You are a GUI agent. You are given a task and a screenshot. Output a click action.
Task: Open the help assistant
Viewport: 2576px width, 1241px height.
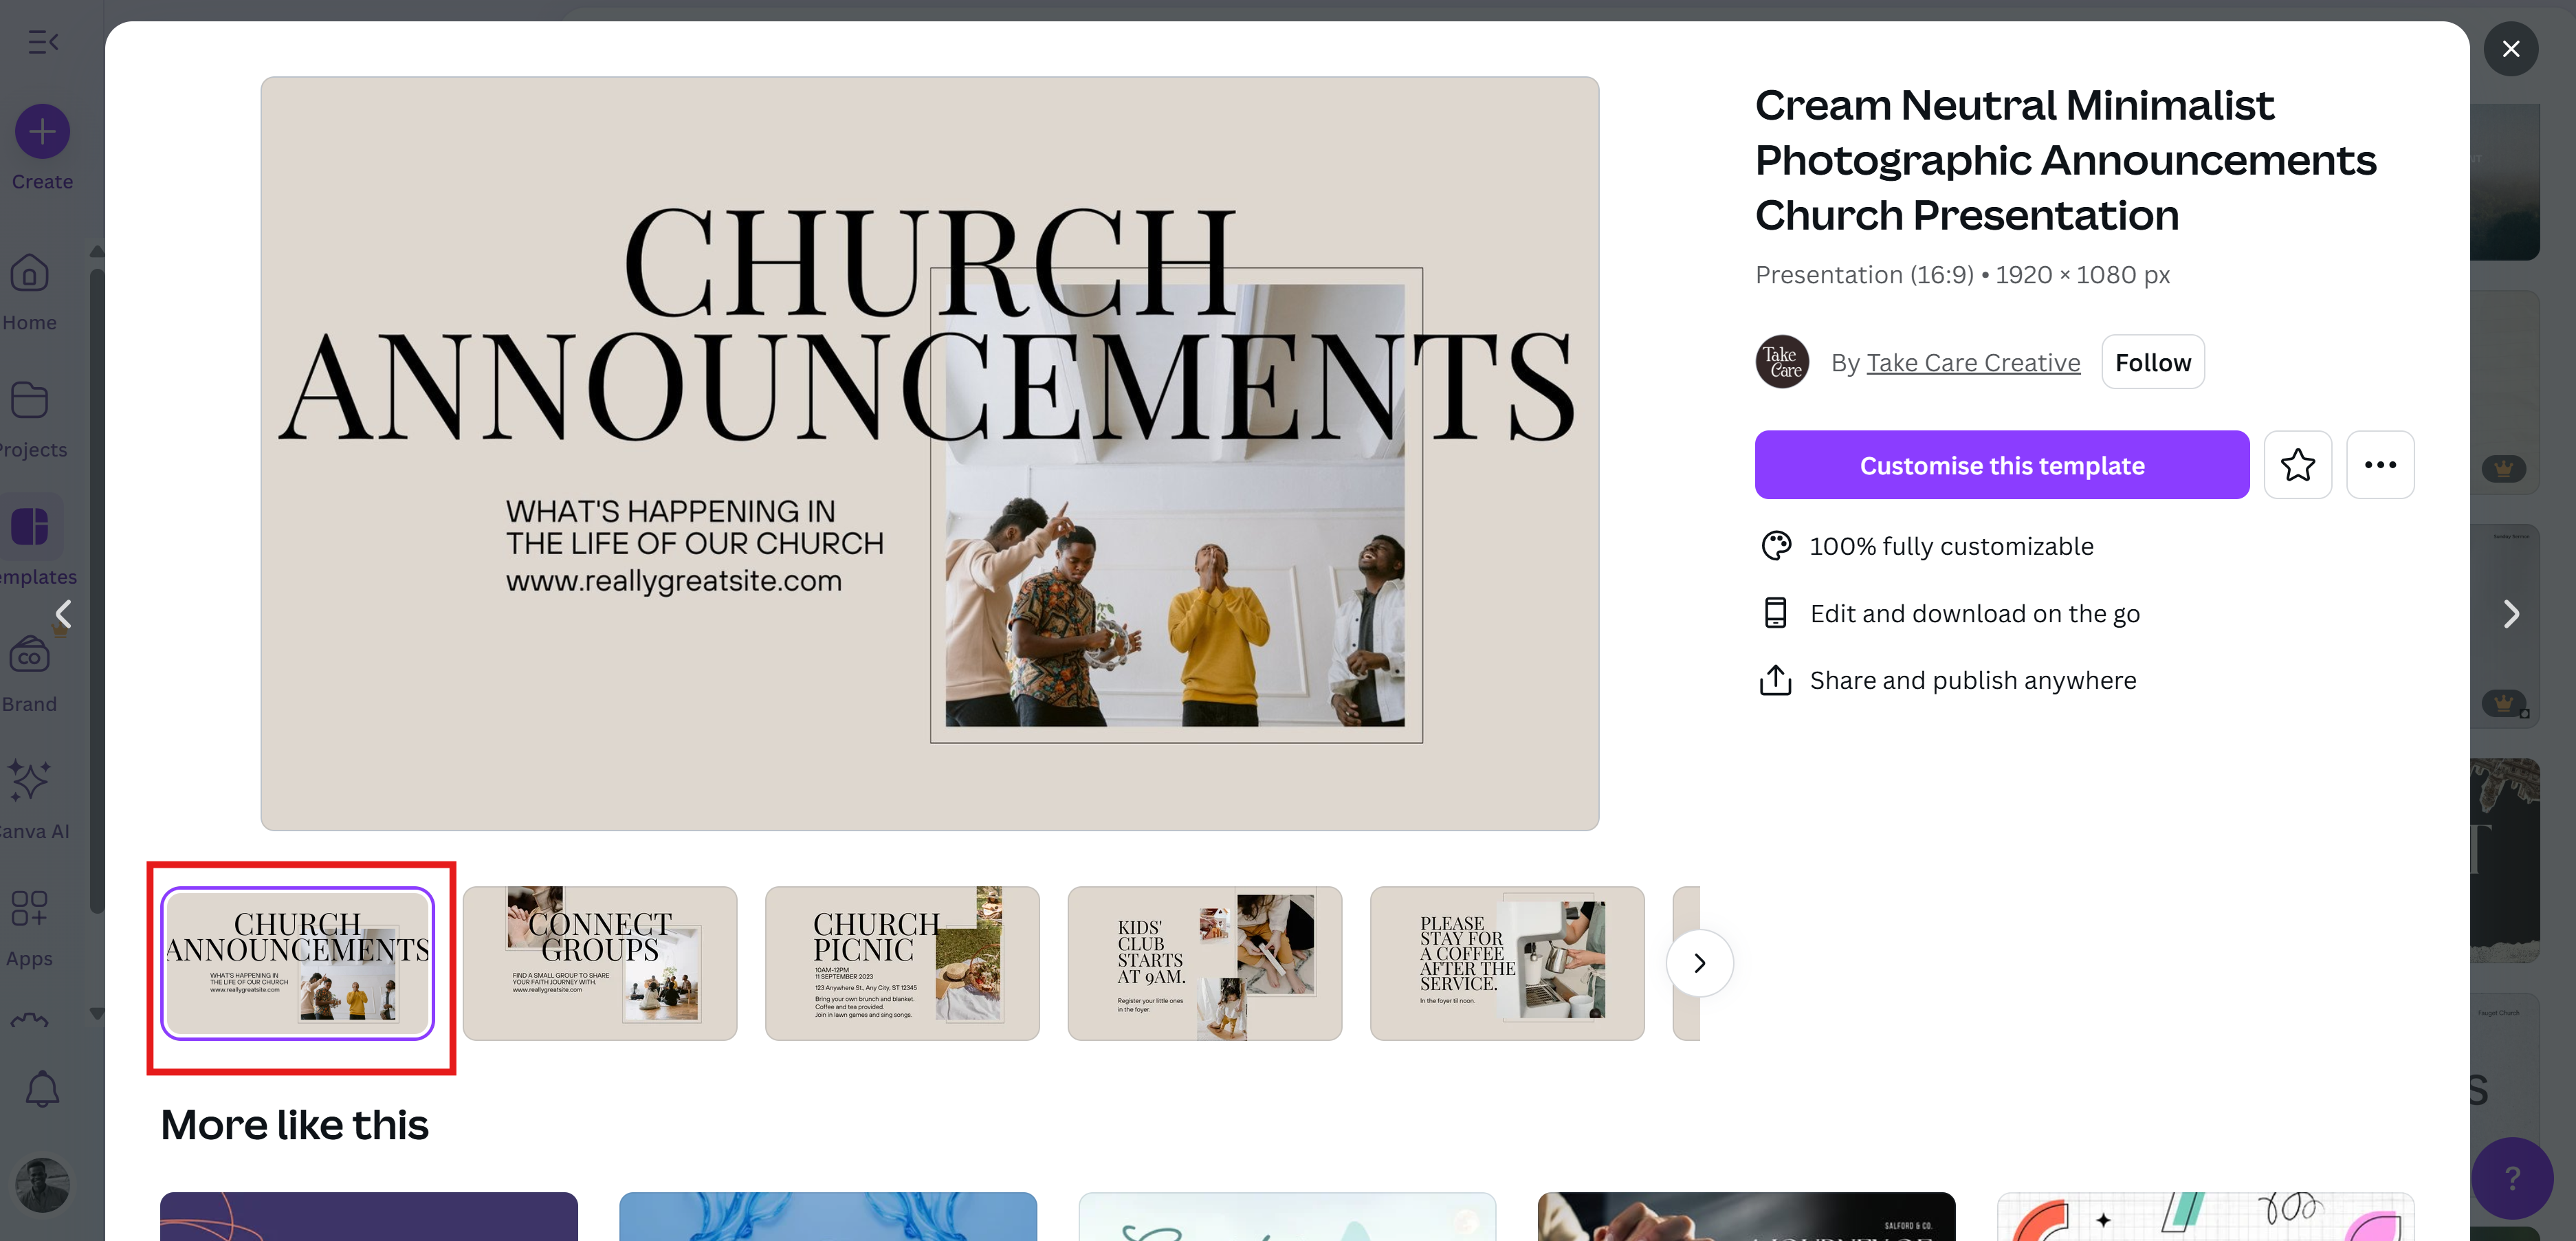2512,1178
